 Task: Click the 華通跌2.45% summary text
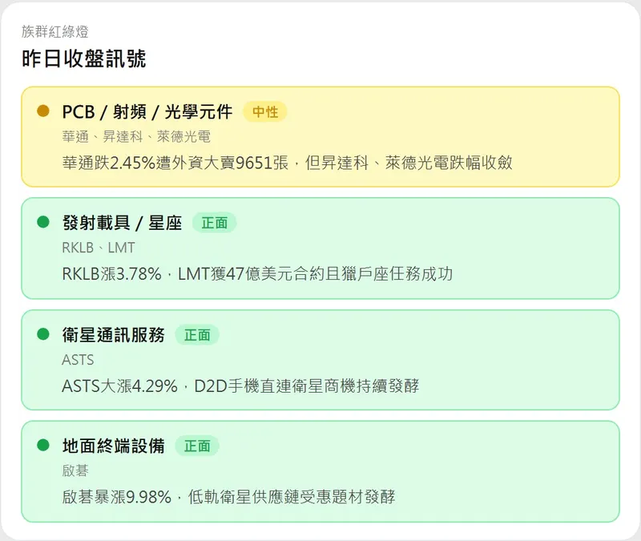(287, 163)
